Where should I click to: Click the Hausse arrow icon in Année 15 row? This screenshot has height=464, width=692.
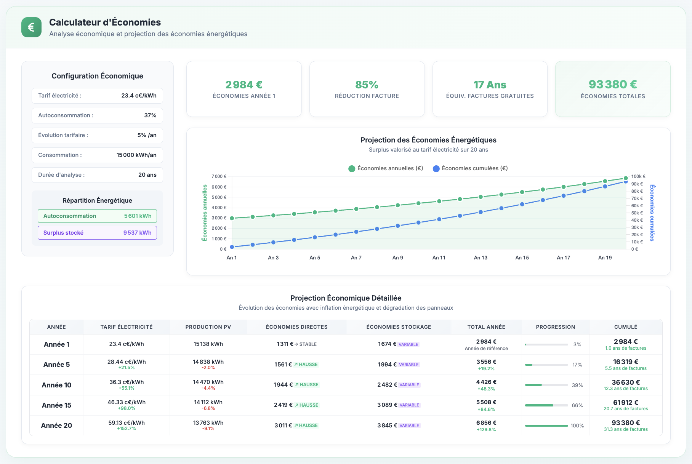click(296, 405)
